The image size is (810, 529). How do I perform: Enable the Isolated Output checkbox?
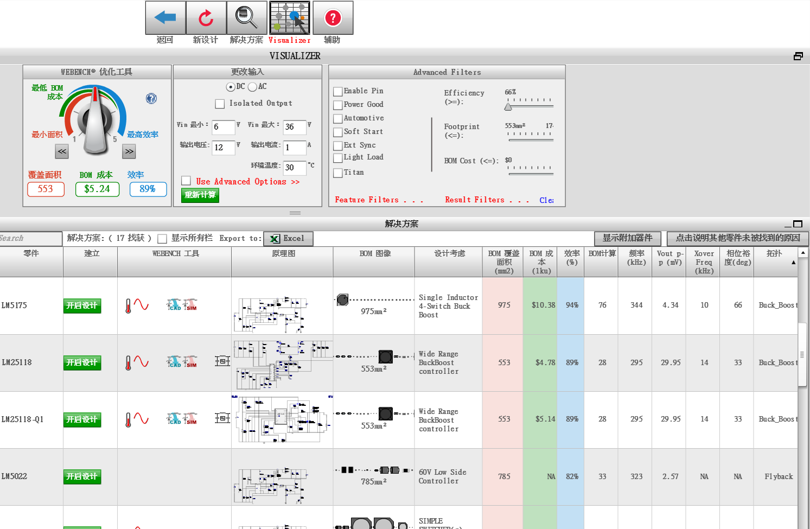coord(220,104)
